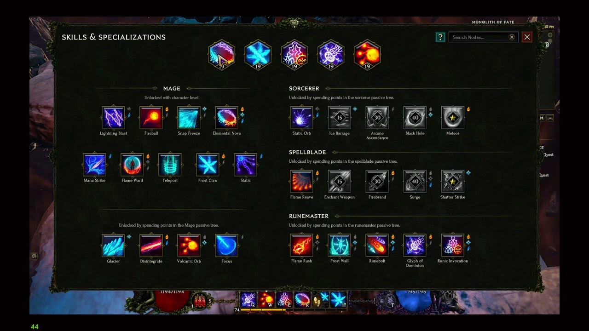The height and width of the screenshot is (331, 589).
Task: Choose the Fireball skill icon
Action: [x=151, y=118]
